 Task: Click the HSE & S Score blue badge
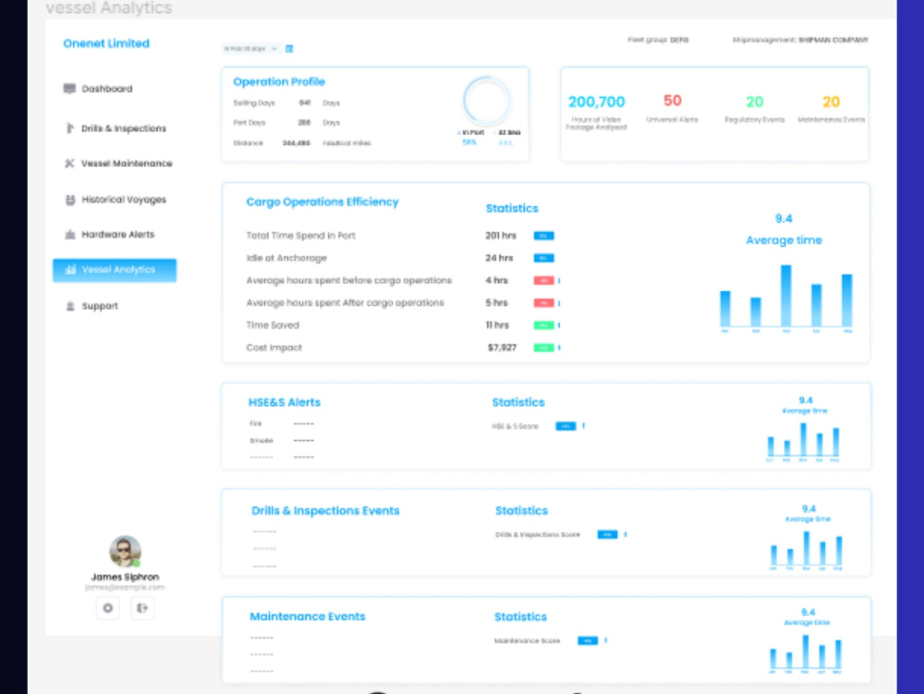[565, 426]
